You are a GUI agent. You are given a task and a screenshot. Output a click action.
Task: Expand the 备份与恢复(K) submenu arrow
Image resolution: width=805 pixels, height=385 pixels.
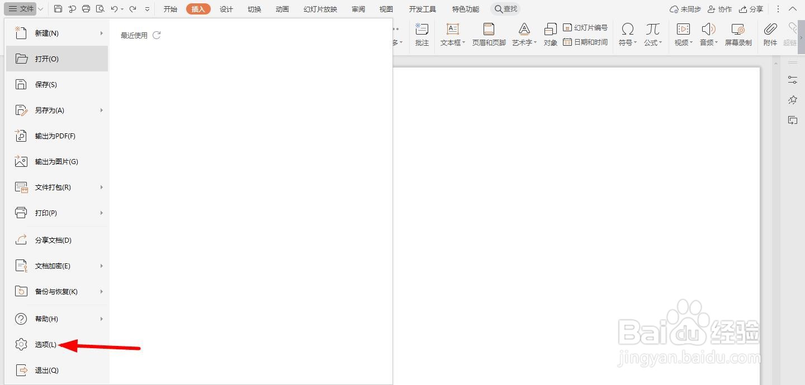pos(102,291)
